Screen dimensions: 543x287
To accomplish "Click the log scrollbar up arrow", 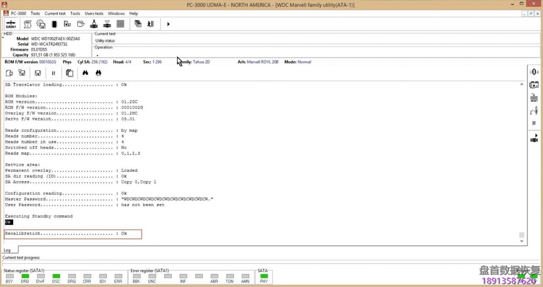I will click(521, 85).
